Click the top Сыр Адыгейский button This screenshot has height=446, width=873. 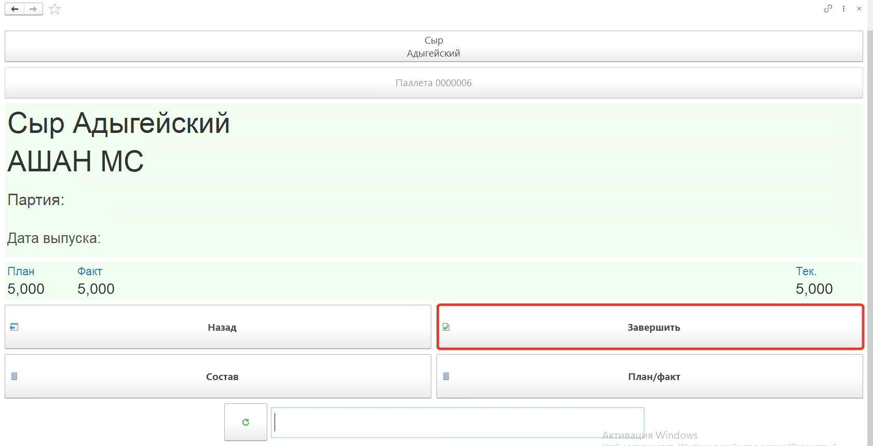click(x=433, y=47)
